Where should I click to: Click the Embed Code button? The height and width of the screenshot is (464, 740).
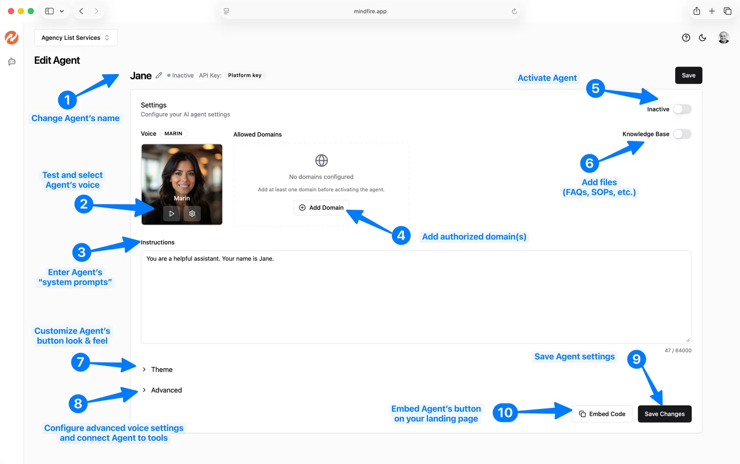coord(602,414)
